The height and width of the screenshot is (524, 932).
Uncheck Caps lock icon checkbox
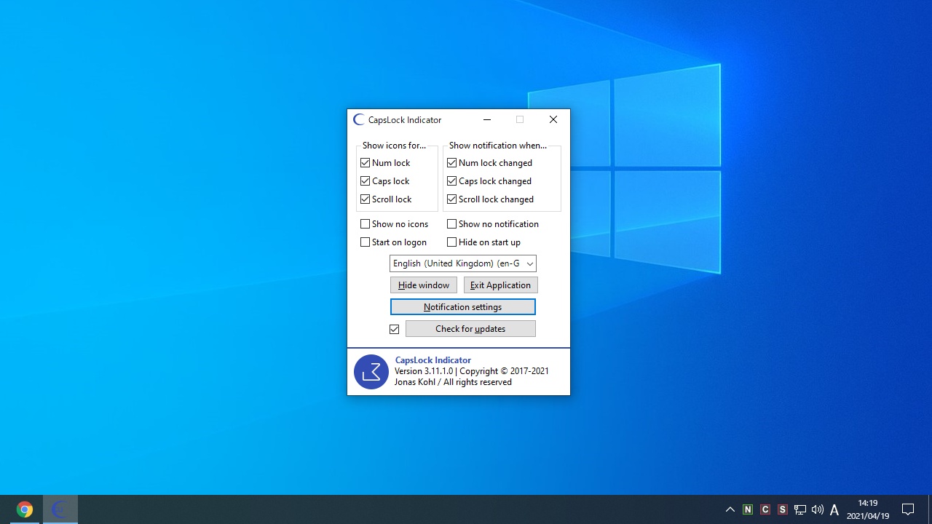(x=366, y=181)
